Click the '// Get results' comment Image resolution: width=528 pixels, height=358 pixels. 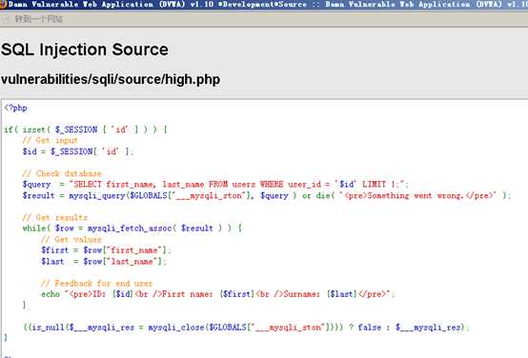click(x=55, y=217)
